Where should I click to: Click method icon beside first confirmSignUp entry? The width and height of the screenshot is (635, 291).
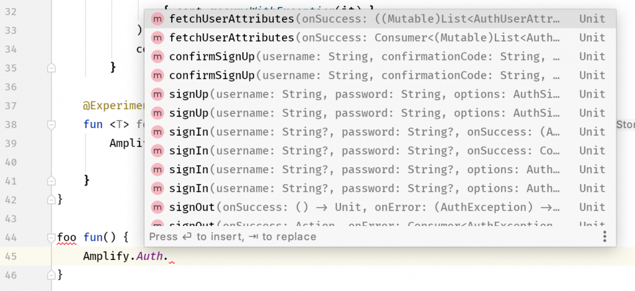pos(157,56)
